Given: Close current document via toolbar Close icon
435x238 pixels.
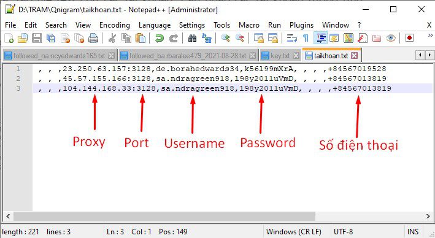Looking at the screenshot, I should [65, 38].
